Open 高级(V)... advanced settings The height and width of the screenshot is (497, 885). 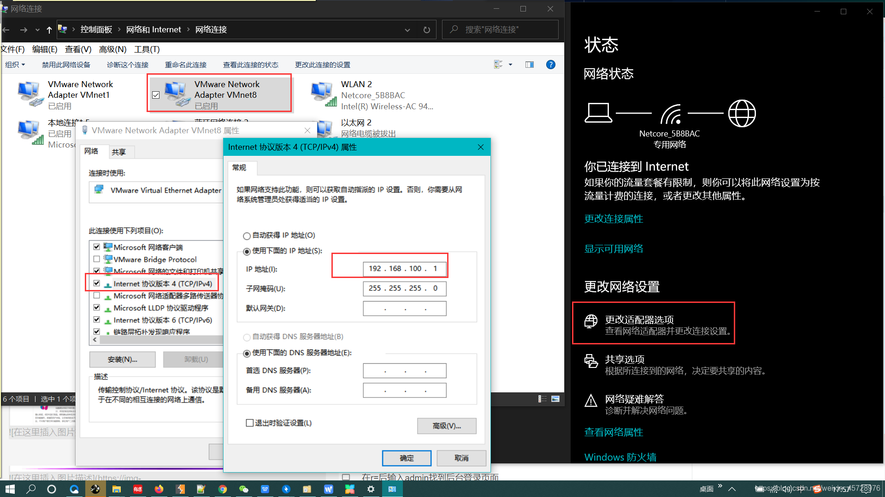pyautogui.click(x=447, y=426)
